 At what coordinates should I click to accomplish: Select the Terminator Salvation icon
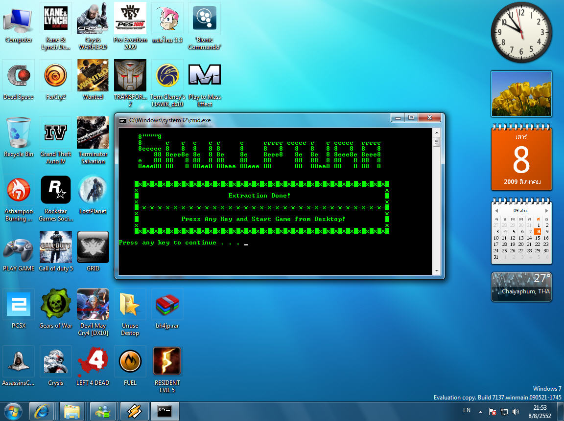coord(93,141)
